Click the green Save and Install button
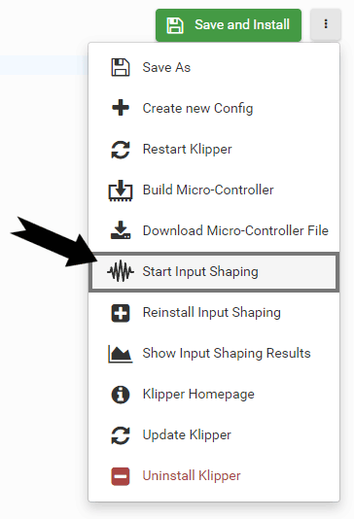Image resolution: width=354 pixels, height=519 pixels. [x=229, y=25]
